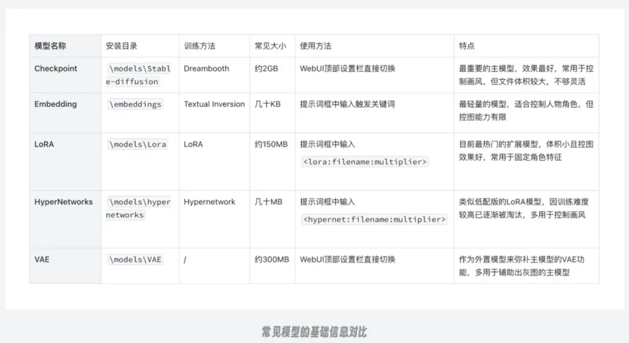629x343 pixels.
Task: Click the 约300MB size value
Action: (272, 260)
